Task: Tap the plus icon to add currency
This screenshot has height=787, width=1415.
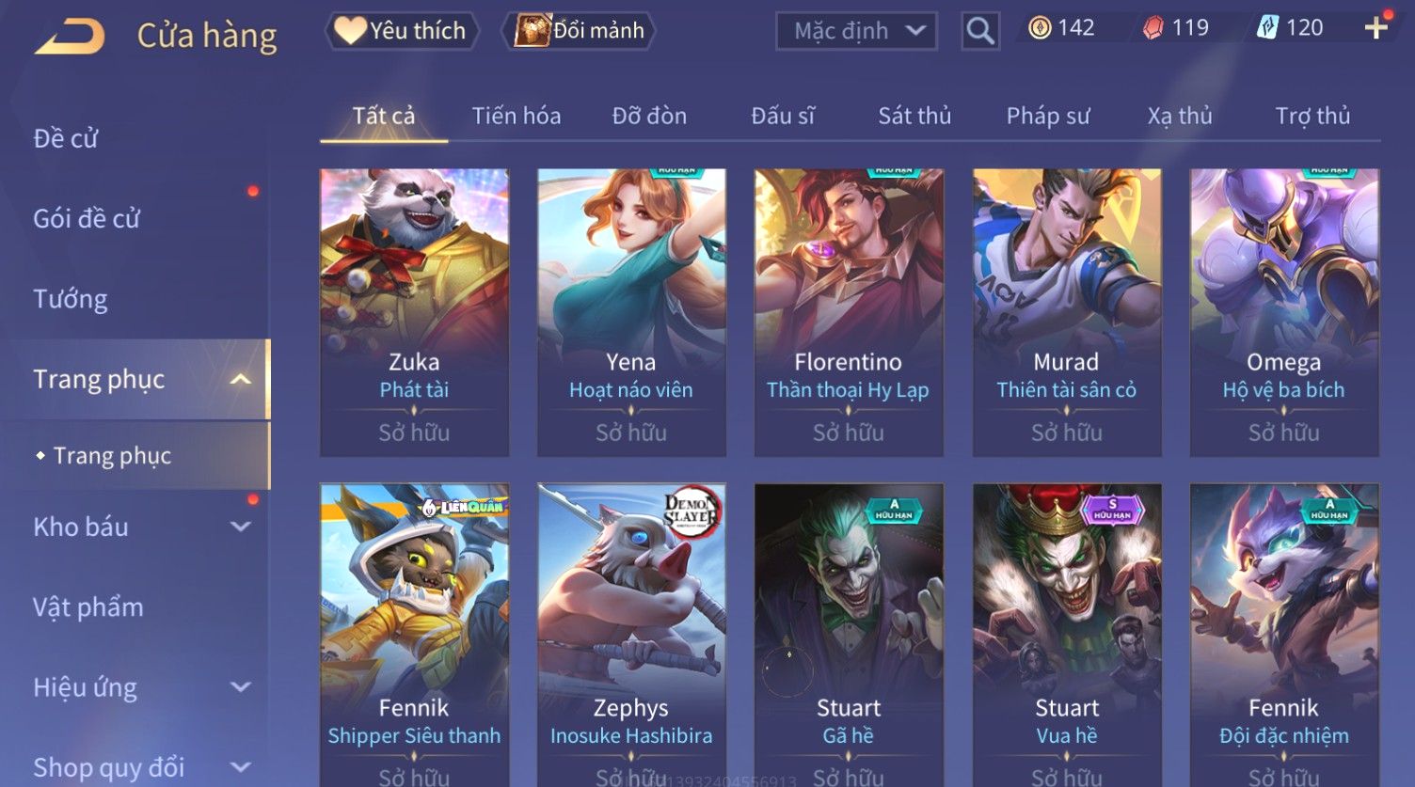Action: 1376,28
